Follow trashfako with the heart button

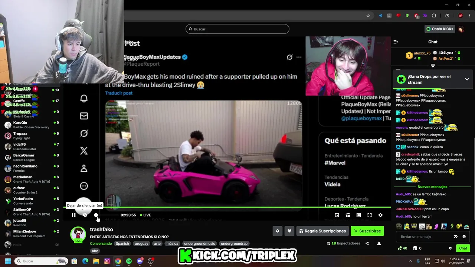click(x=289, y=231)
